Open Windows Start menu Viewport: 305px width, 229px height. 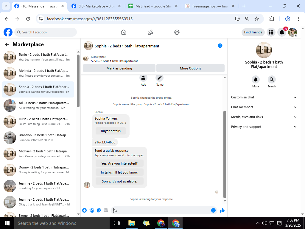pyautogui.click(x=7, y=223)
